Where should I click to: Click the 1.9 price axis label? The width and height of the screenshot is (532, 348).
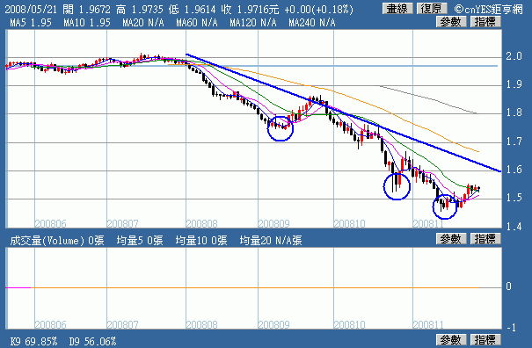[514, 84]
